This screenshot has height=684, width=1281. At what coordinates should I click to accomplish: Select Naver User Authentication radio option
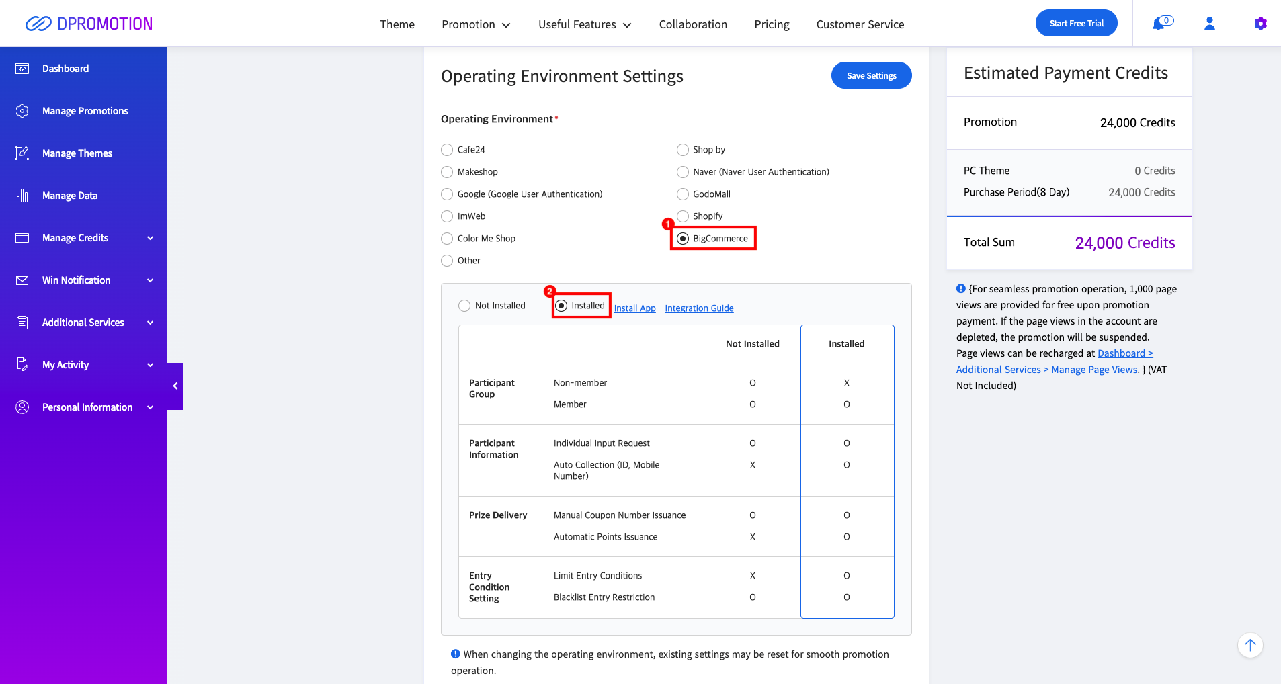683,172
